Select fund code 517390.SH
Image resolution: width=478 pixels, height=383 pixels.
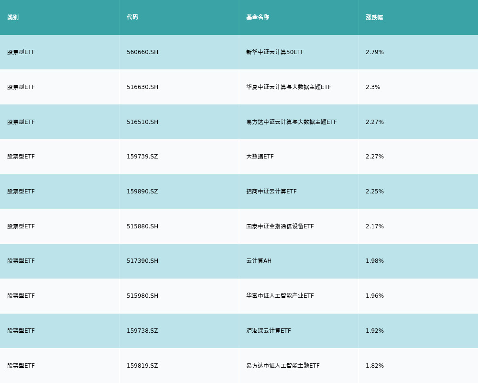pyautogui.click(x=142, y=261)
